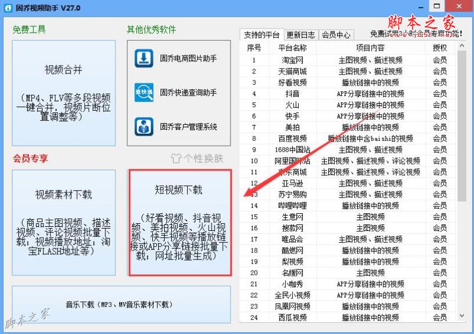Select the 唯品会 row
The height and width of the screenshot is (334, 474).
(x=348, y=239)
